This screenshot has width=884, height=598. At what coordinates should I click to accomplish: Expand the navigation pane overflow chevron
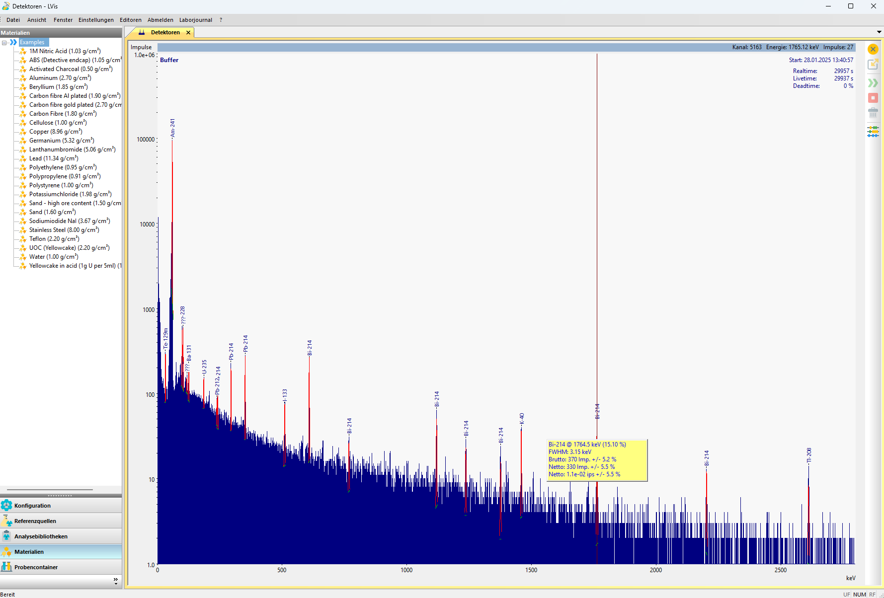[x=116, y=581]
